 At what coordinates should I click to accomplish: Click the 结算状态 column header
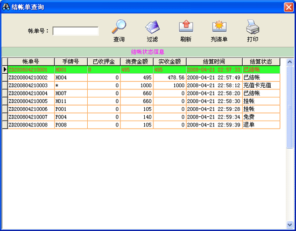tap(261, 62)
